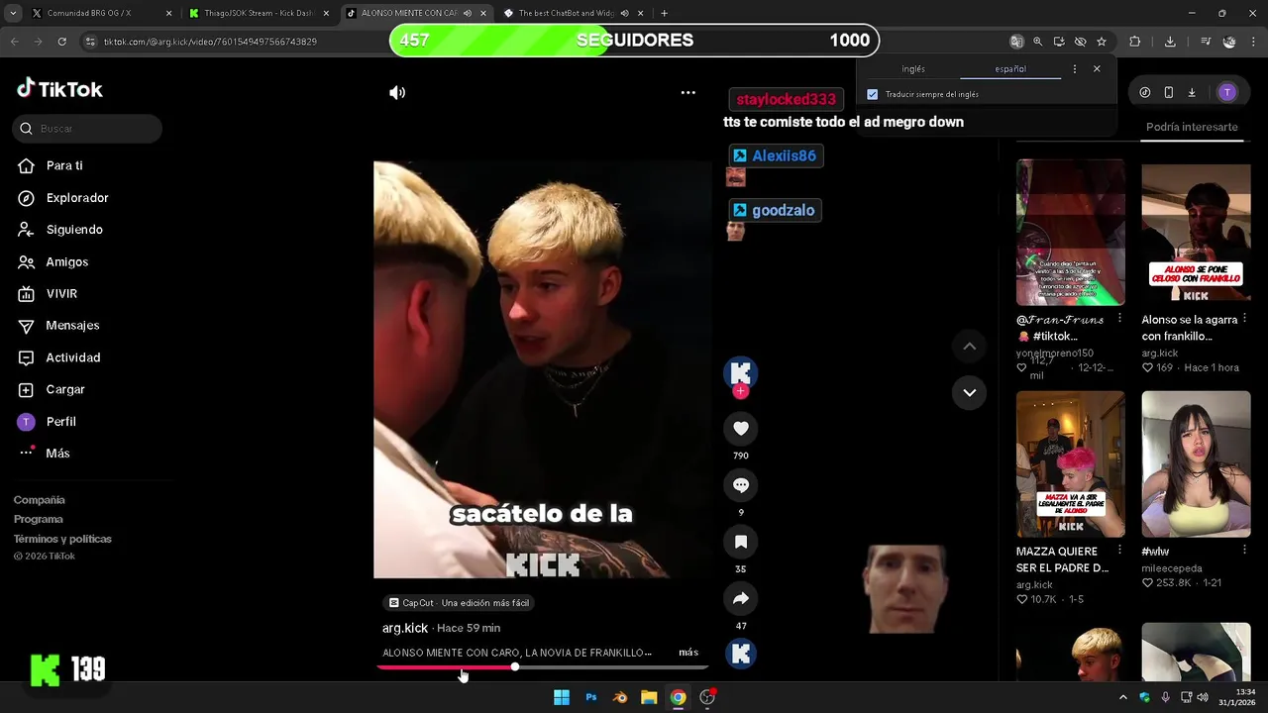Open Chrome downloads icon
1268x713 pixels.
1170,42
